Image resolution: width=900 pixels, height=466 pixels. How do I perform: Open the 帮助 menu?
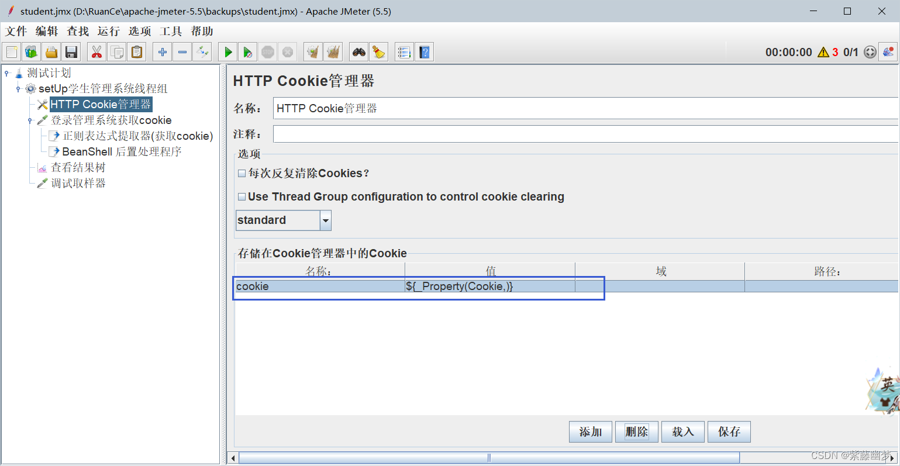pyautogui.click(x=202, y=32)
